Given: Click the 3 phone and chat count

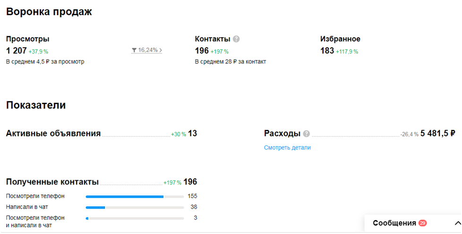Looking at the screenshot, I should (x=196, y=218).
